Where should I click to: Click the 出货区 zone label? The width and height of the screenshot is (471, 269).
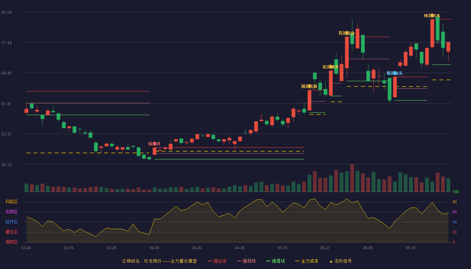(x=11, y=212)
